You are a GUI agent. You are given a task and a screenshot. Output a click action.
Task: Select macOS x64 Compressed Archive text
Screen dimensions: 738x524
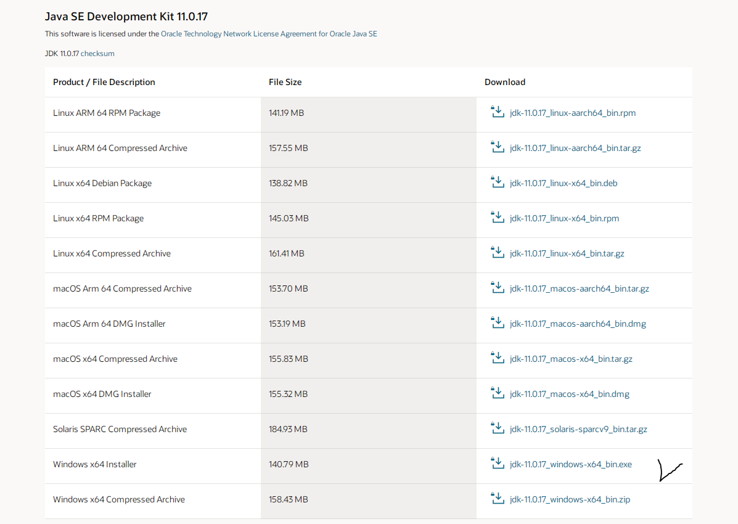click(x=115, y=359)
